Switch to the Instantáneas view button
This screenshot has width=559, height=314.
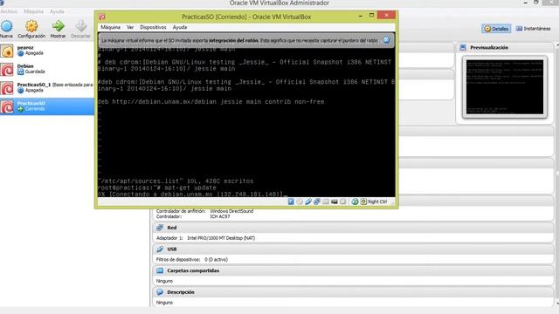533,29
